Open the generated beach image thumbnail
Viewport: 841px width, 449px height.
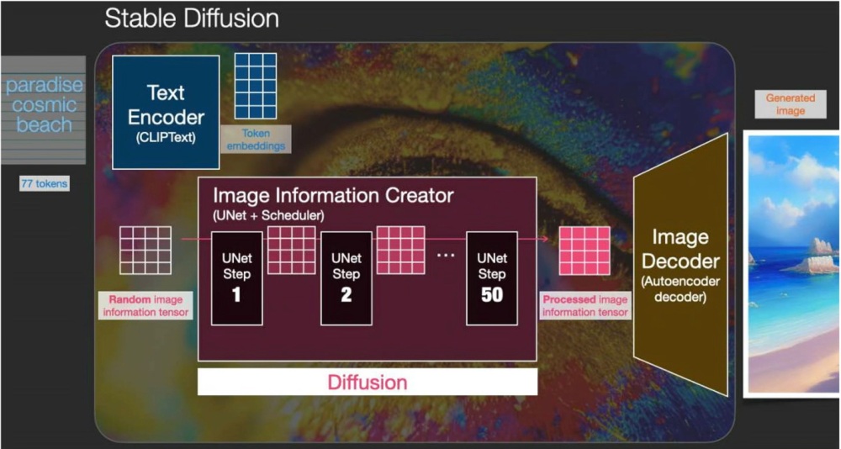(791, 263)
